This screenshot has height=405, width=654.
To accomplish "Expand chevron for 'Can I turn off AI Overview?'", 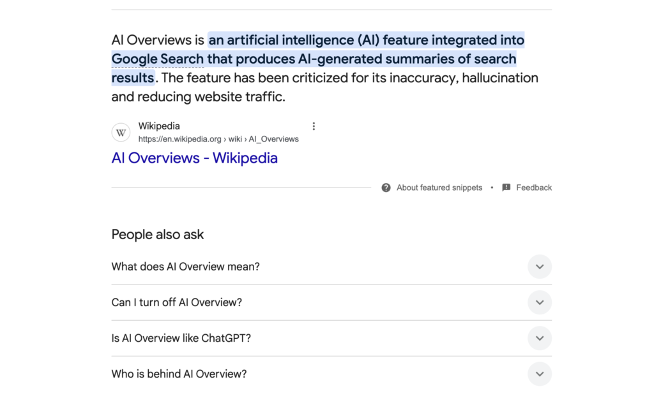I will [540, 302].
